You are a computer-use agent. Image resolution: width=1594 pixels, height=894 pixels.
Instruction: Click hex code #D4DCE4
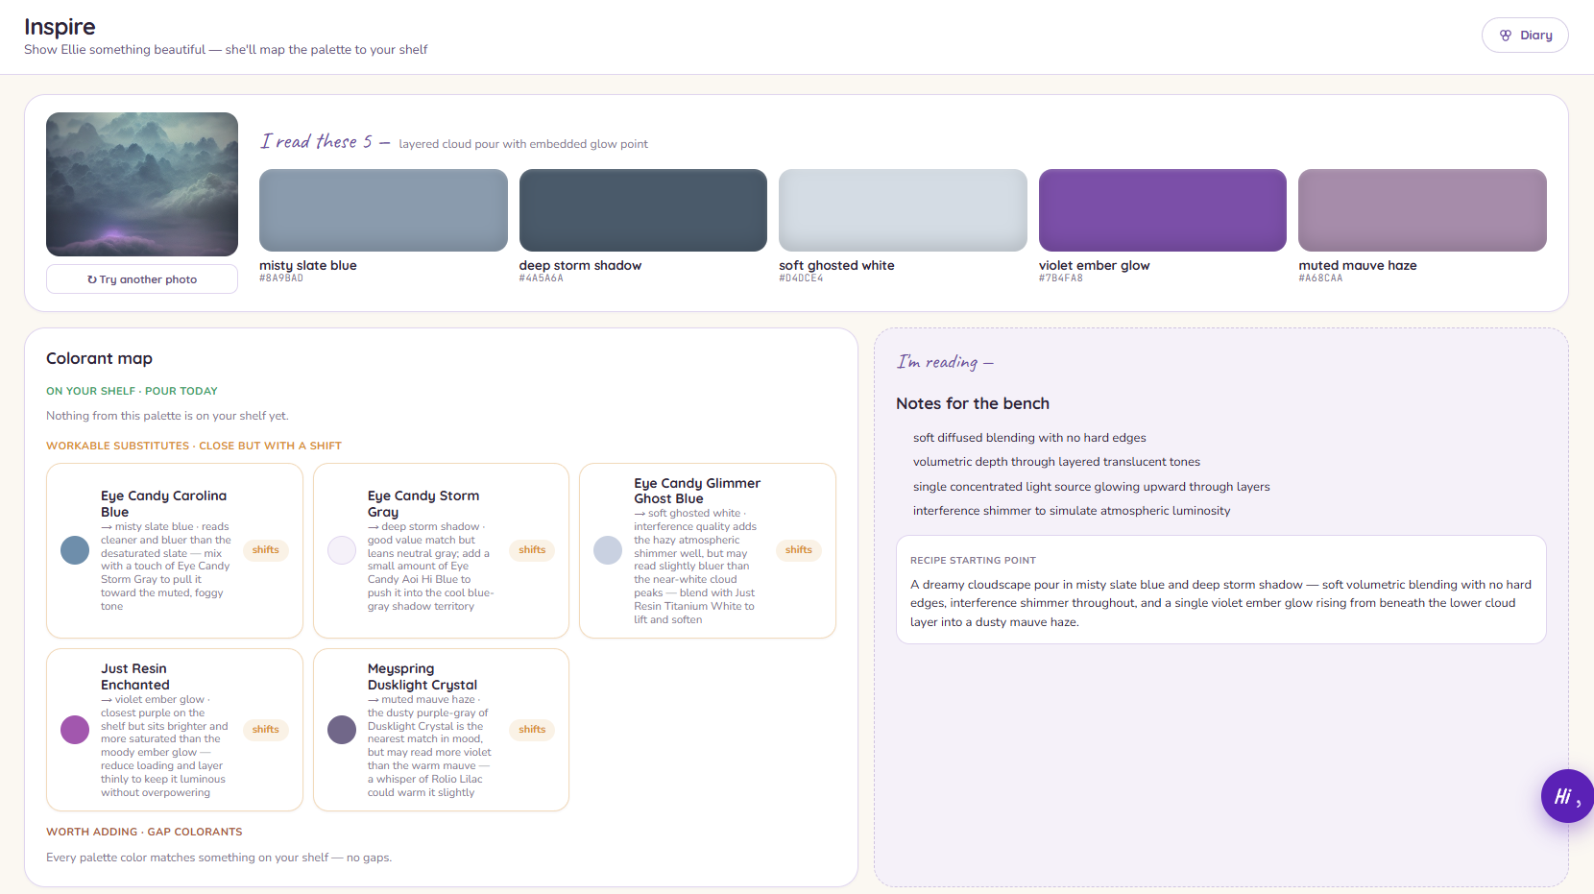coord(801,278)
